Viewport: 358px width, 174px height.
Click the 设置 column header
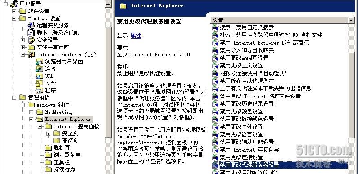pyautogui.click(x=279, y=20)
